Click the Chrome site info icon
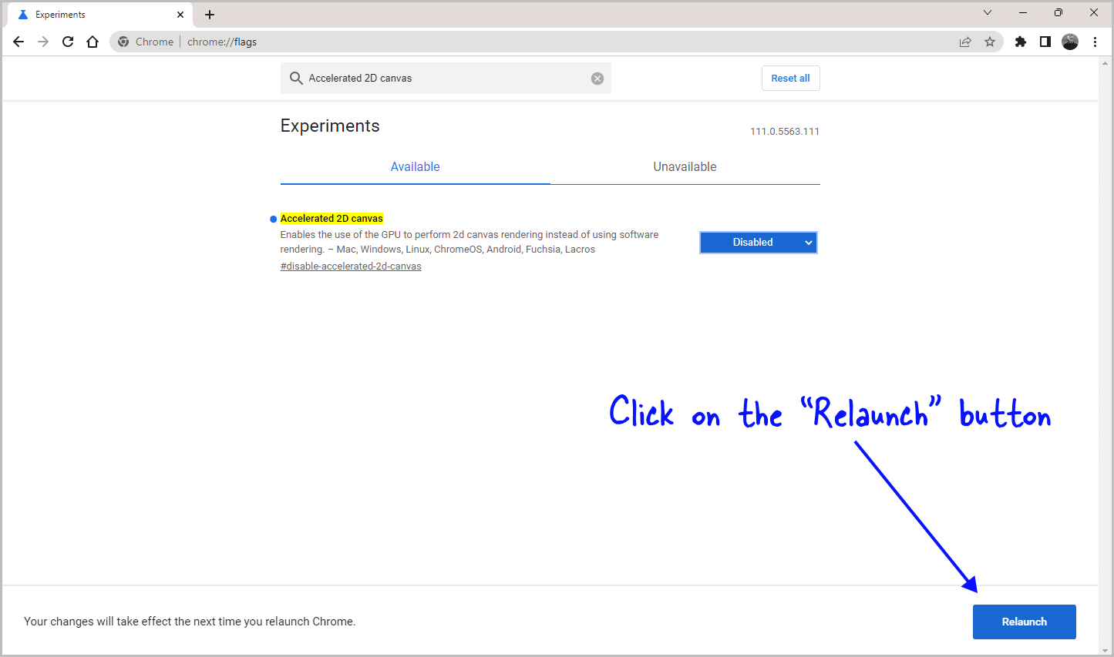 click(123, 42)
